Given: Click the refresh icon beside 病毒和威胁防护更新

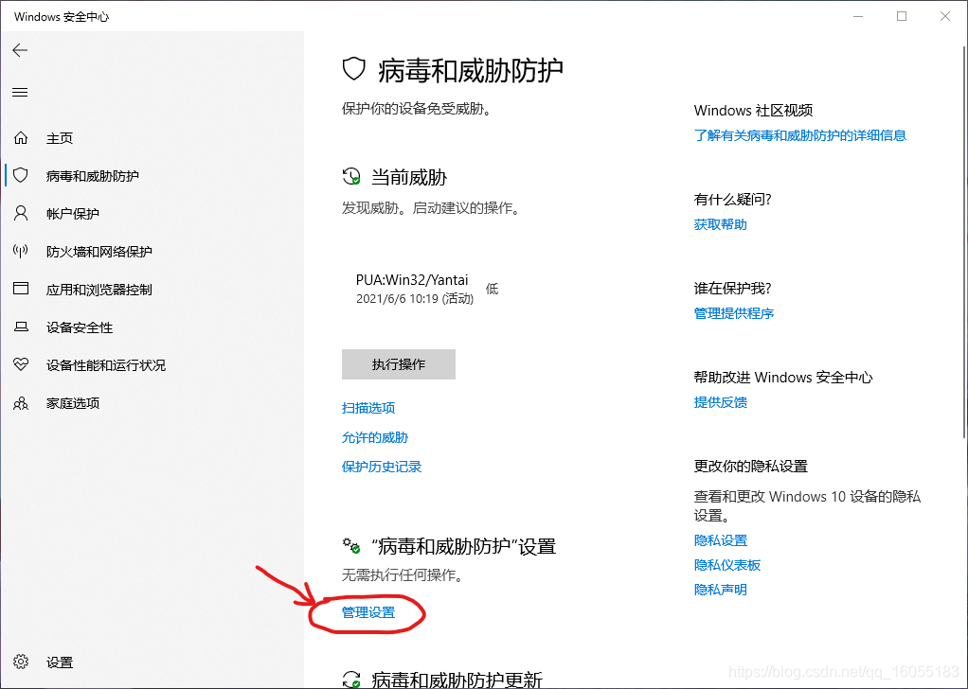Looking at the screenshot, I should click(351, 680).
